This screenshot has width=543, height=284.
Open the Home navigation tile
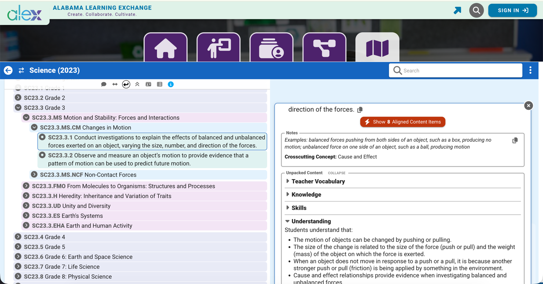166,48
